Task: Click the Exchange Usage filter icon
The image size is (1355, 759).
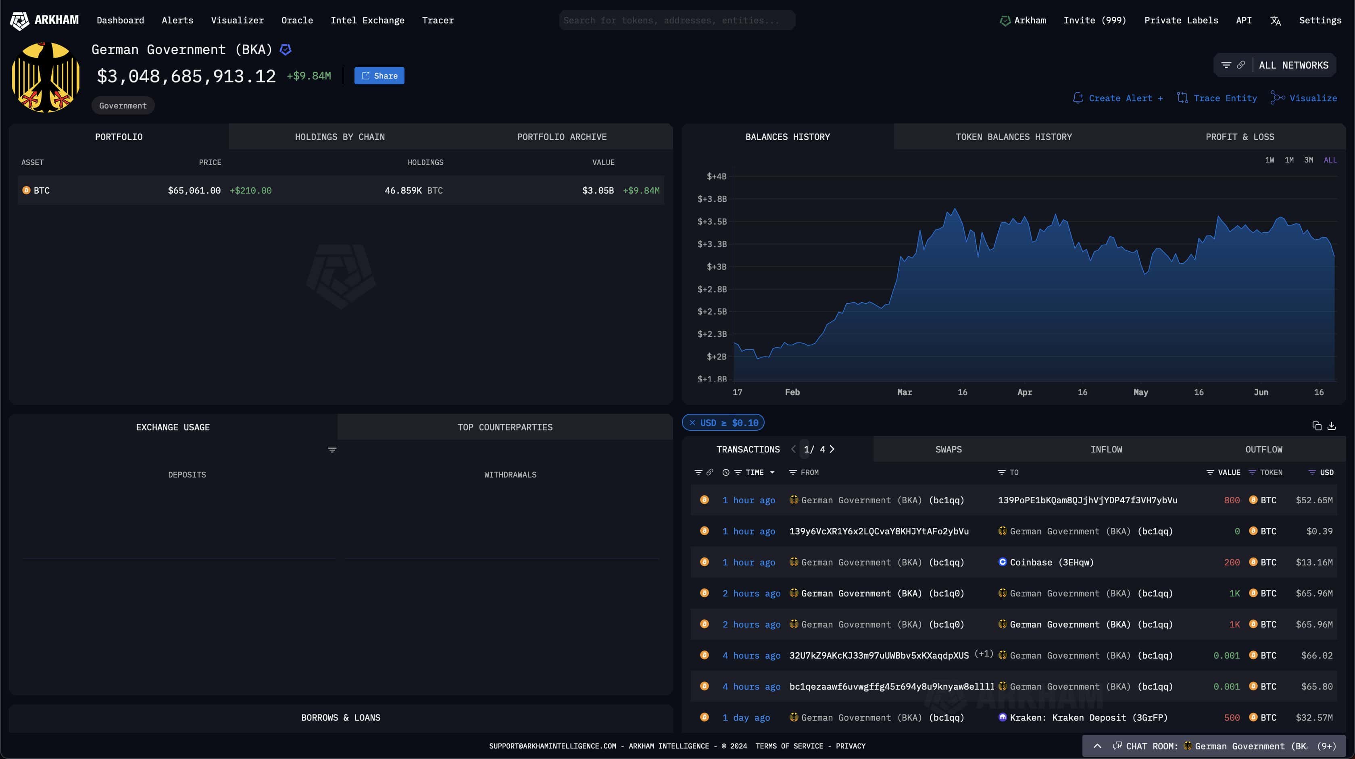Action: click(x=332, y=450)
